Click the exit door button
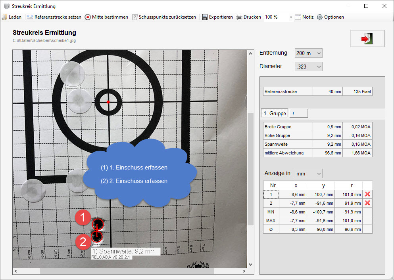394x280 pixels. (x=367, y=38)
